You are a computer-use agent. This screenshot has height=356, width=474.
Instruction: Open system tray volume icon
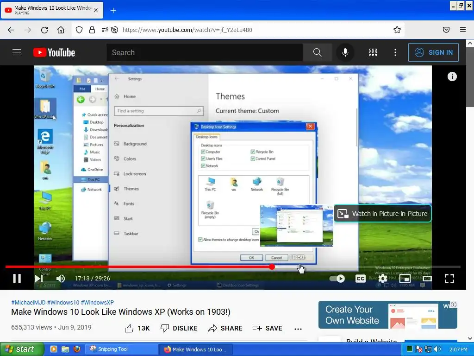pos(437,349)
